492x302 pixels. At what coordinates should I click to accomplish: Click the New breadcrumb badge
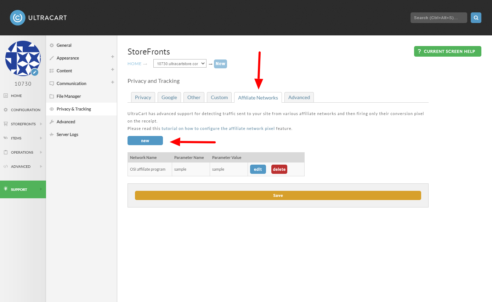click(x=220, y=64)
